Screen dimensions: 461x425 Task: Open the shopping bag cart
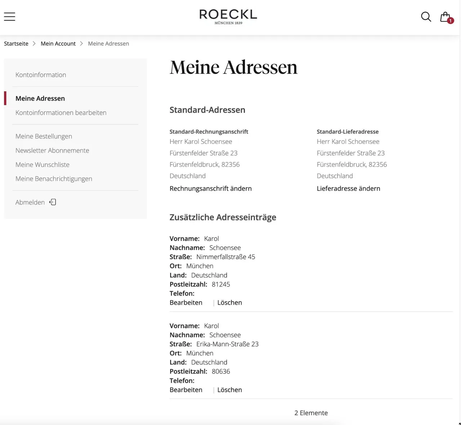[446, 17]
